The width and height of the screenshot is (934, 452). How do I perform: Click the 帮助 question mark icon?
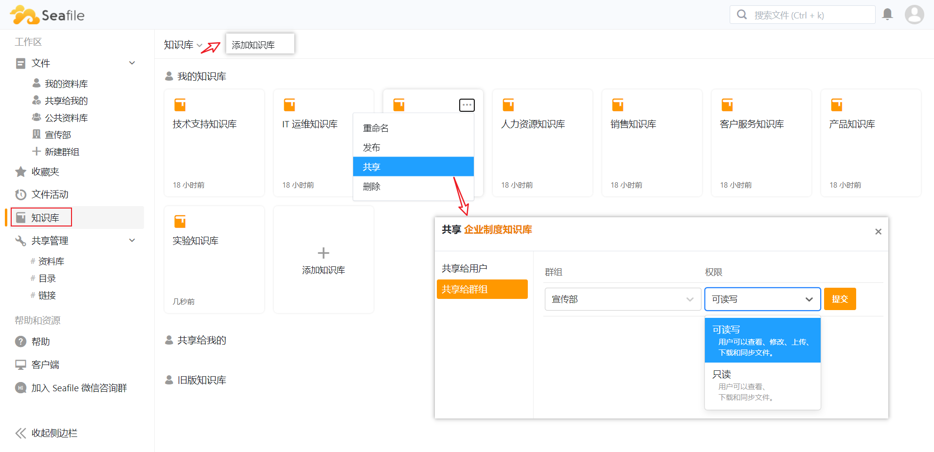[20, 342]
